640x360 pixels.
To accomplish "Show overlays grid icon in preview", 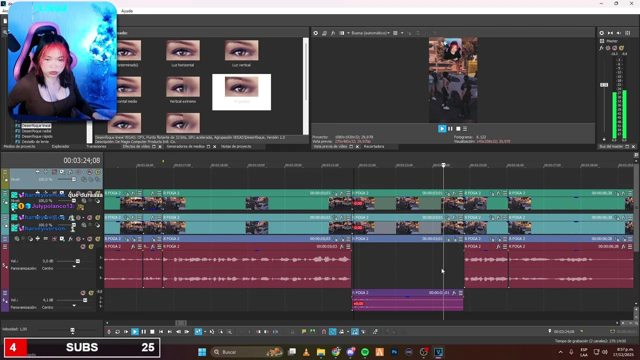I will tap(395, 33).
